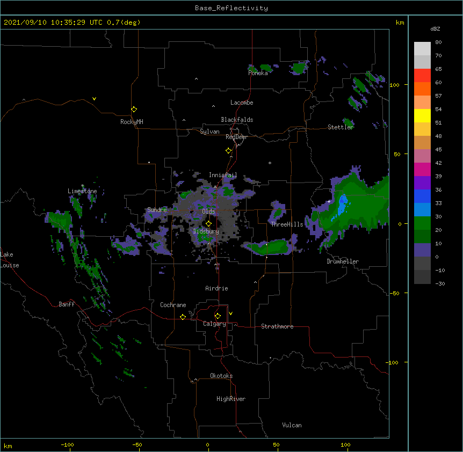Screen dimensions: 463x452
Task: Click the Innisfail label
Action: pyautogui.click(x=223, y=175)
